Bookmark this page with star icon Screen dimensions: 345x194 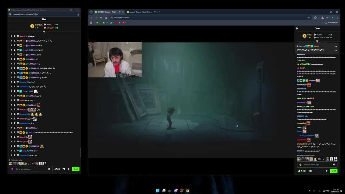pos(309,18)
